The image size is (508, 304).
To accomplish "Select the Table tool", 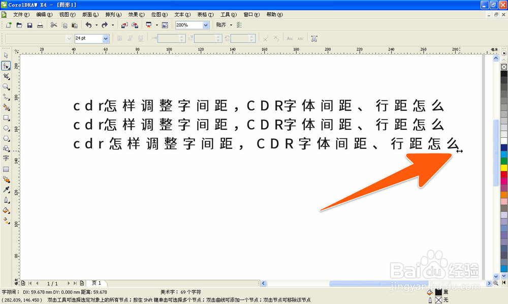I will tap(6, 169).
